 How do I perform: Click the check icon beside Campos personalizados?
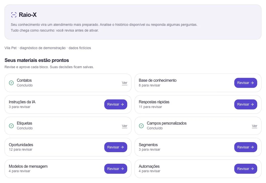(141, 126)
